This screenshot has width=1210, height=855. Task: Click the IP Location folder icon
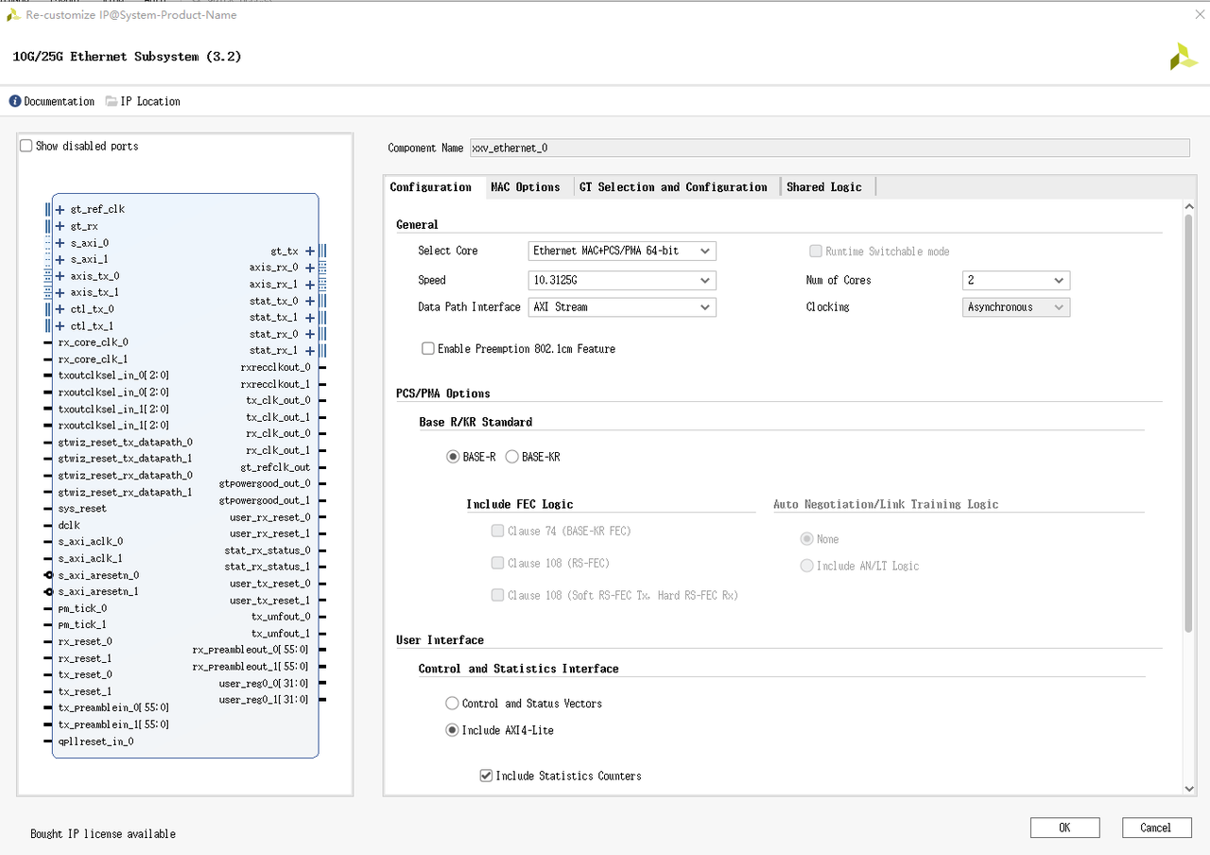pyautogui.click(x=112, y=101)
